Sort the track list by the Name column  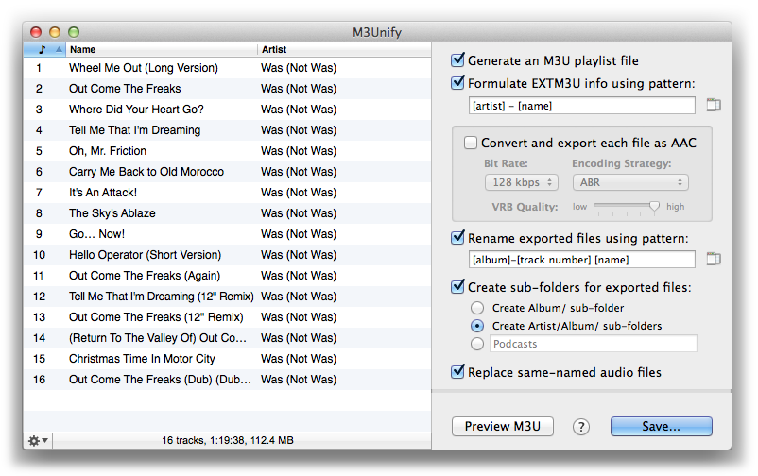tap(162, 49)
